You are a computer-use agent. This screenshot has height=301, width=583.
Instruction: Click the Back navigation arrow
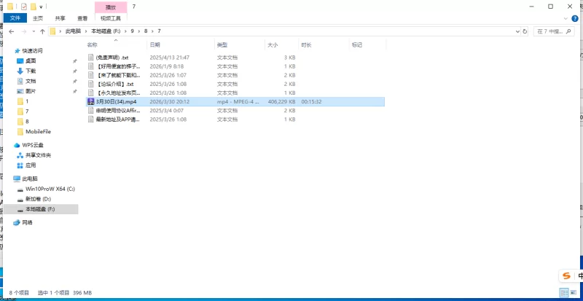[x=12, y=31]
